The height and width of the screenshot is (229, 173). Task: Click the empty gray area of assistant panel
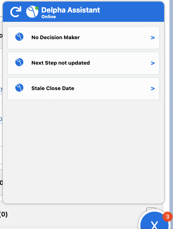(83, 150)
